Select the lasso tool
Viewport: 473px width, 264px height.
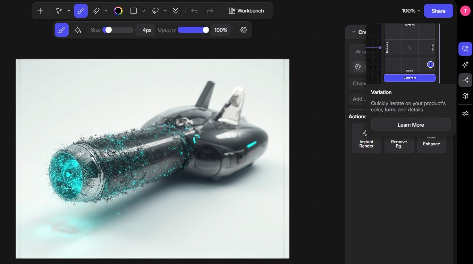pyautogui.click(x=155, y=11)
